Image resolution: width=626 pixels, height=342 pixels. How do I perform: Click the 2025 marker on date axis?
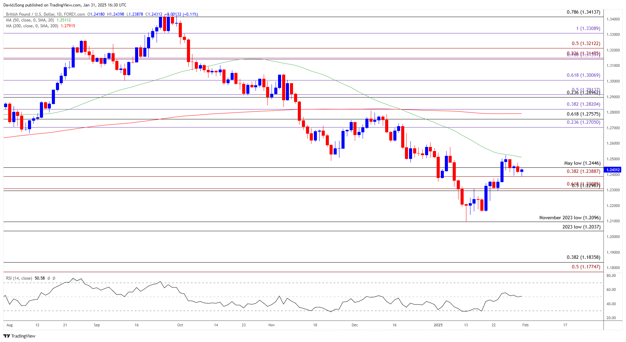click(438, 325)
